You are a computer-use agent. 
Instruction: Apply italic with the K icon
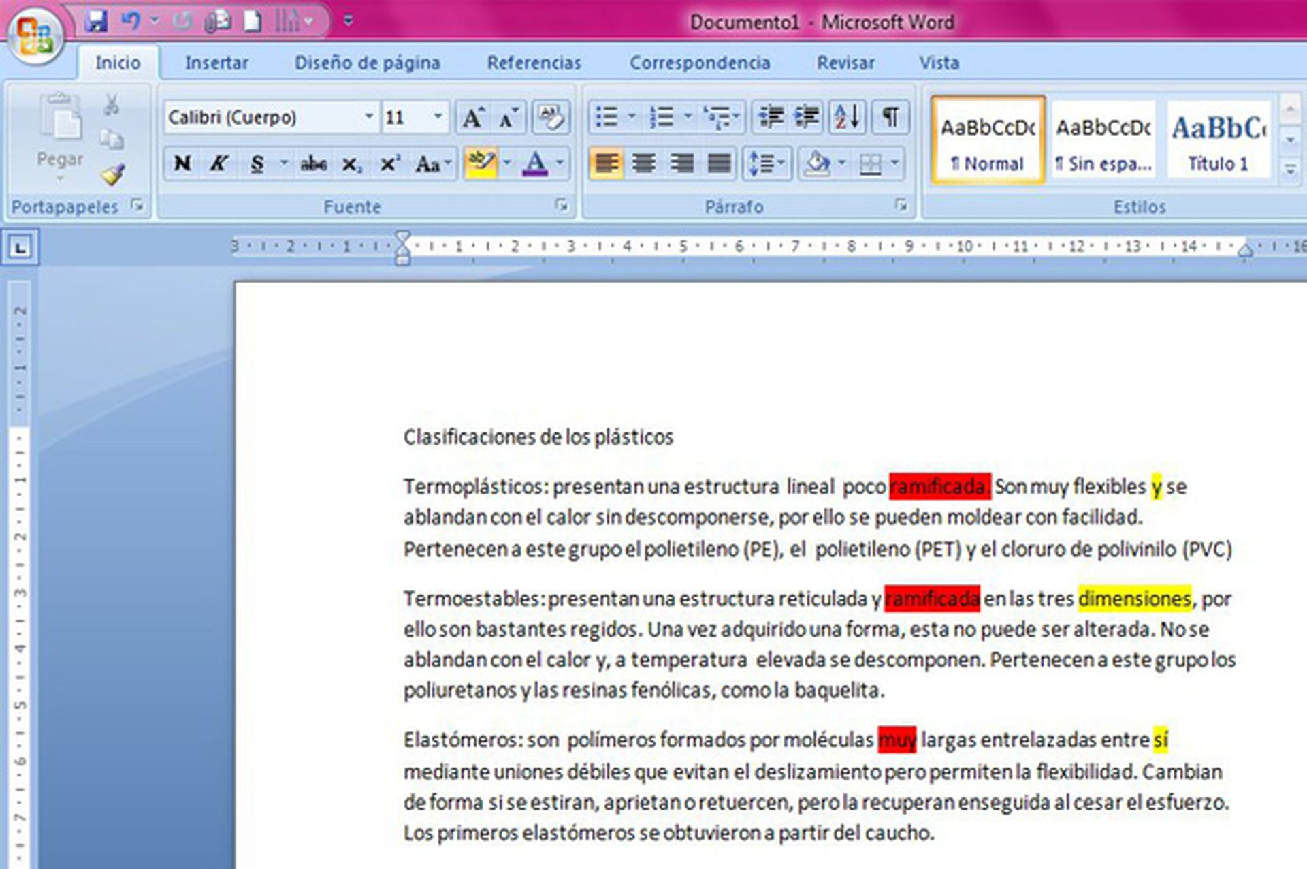219,163
